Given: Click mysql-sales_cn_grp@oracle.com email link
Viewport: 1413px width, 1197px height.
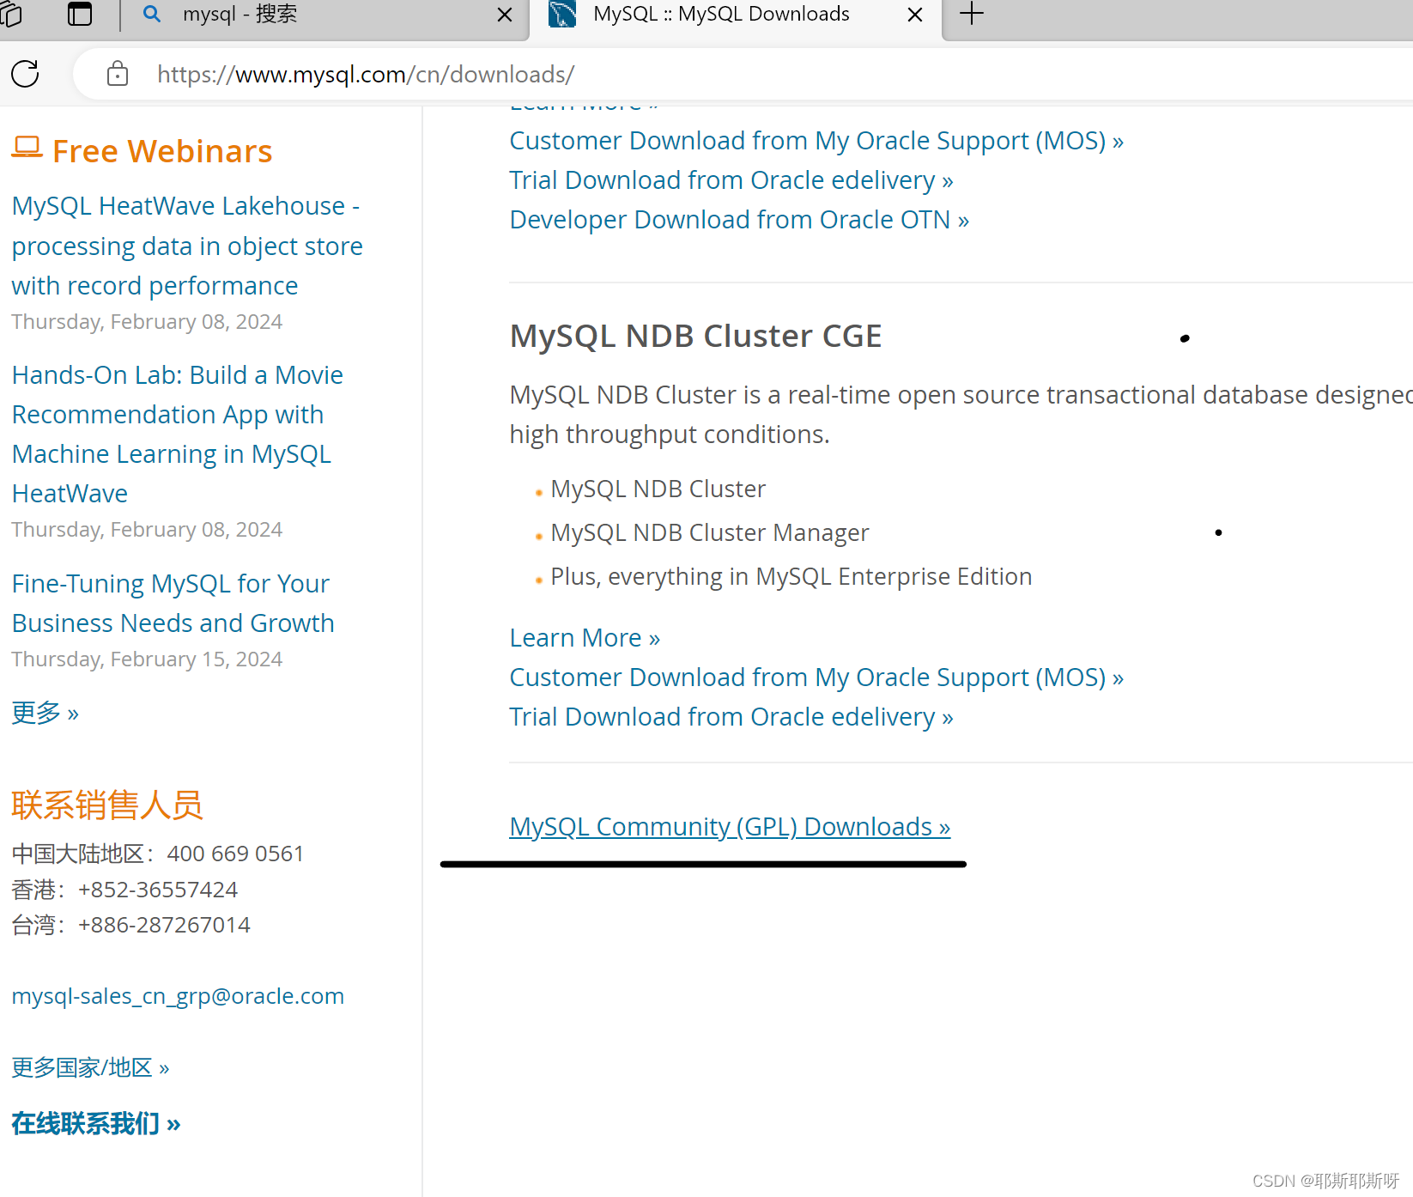Looking at the screenshot, I should coord(178,996).
